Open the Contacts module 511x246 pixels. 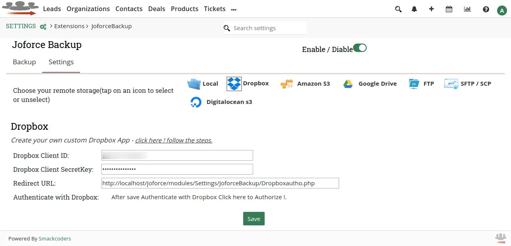click(x=129, y=9)
